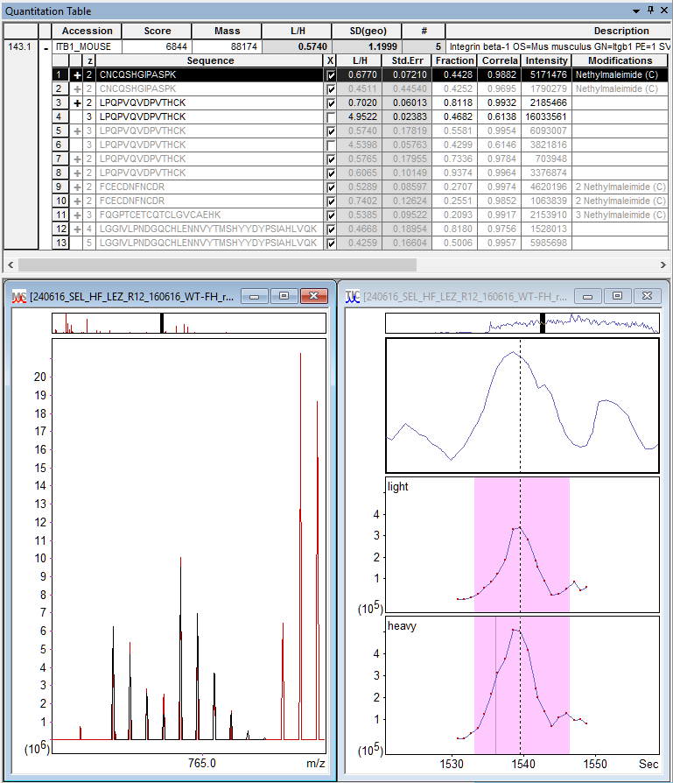Screen dimensions: 673x783
Task: Select row 4 intensity 16033561
Action: [546, 116]
